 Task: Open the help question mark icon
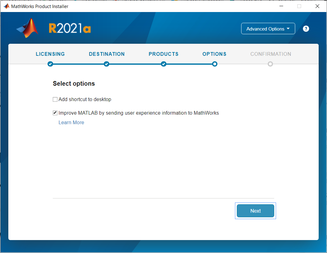pos(306,29)
